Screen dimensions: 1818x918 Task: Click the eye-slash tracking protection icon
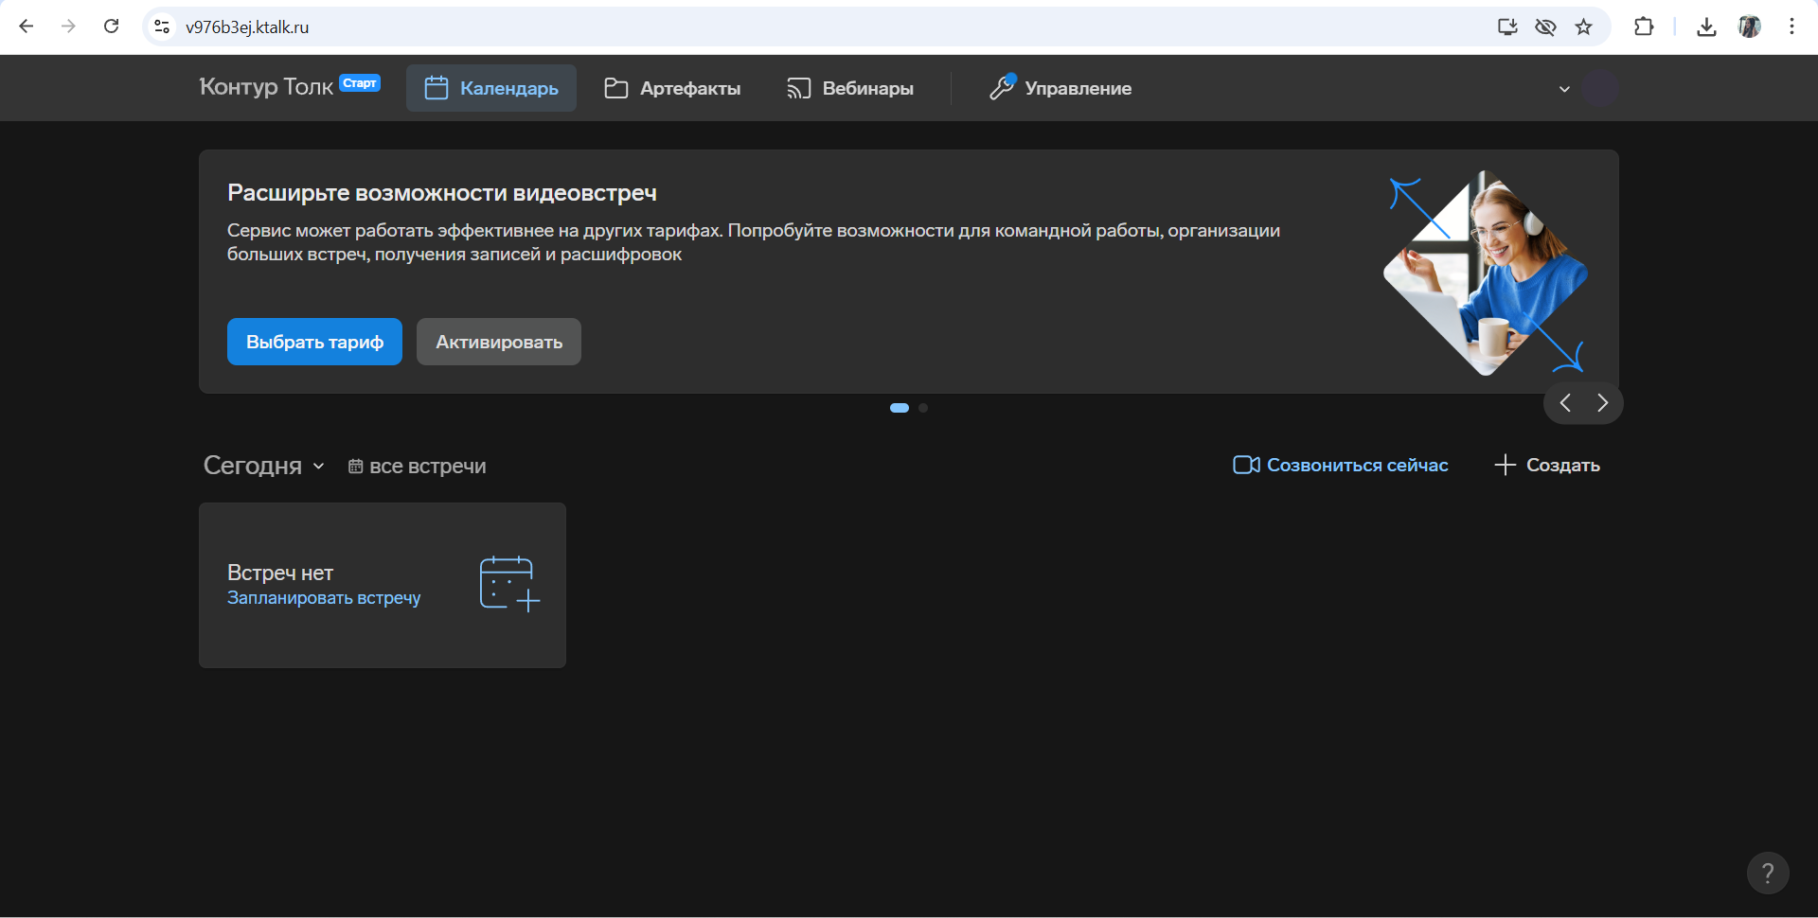tap(1545, 26)
